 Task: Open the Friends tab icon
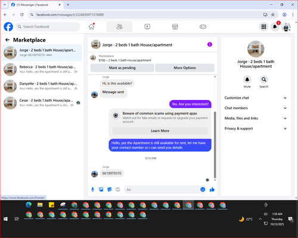tap(119, 27)
